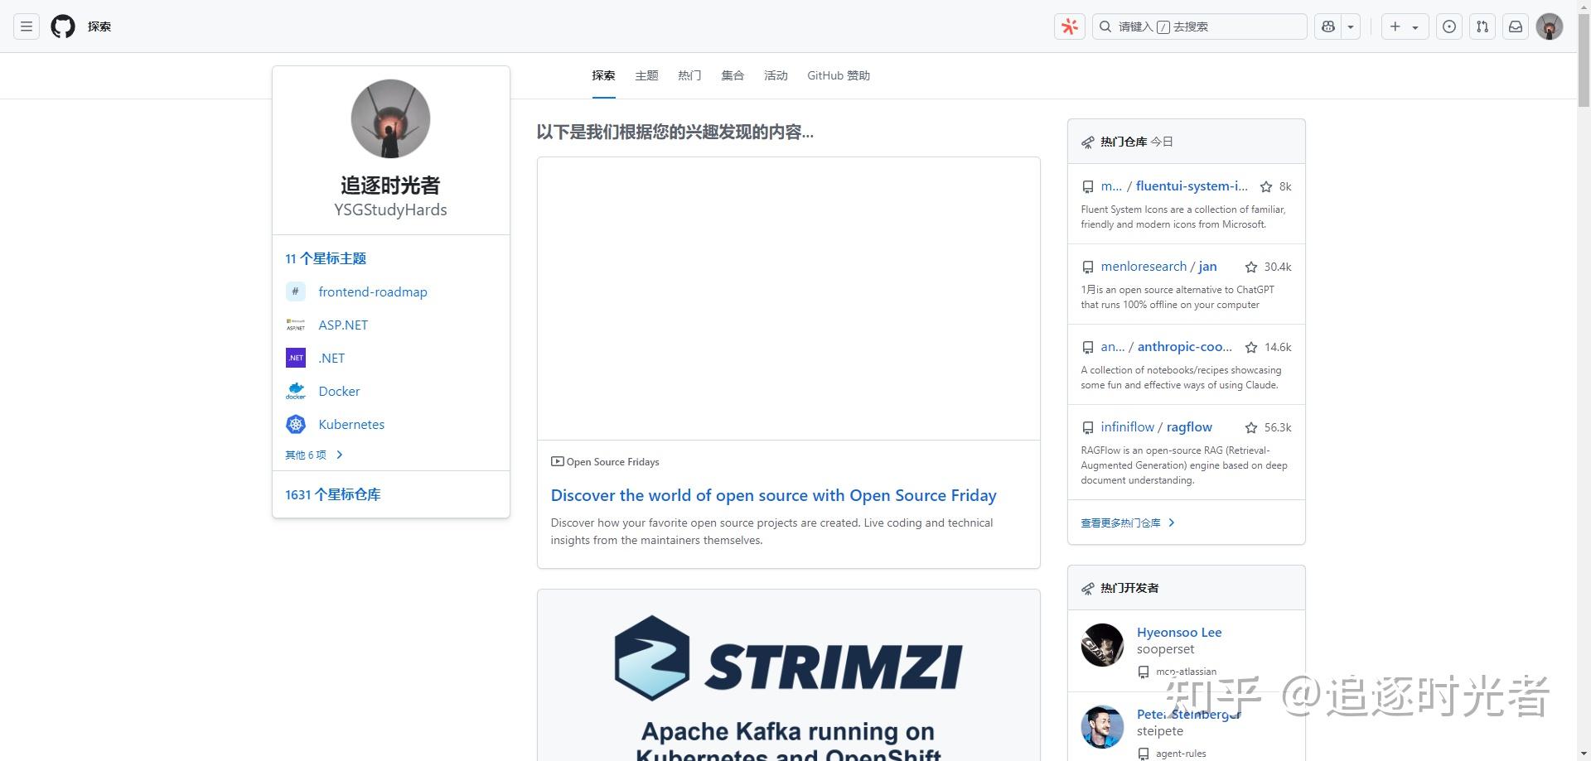Open the notifications inbox icon
Screen dimensions: 1591x761
(x=1516, y=26)
